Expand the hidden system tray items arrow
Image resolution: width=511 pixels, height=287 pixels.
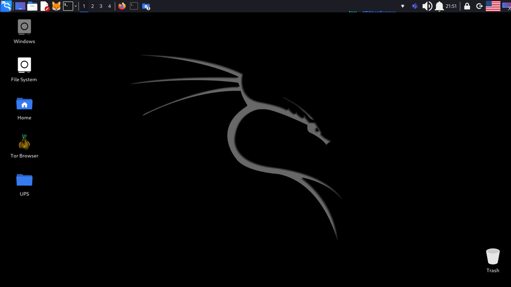tap(403, 6)
